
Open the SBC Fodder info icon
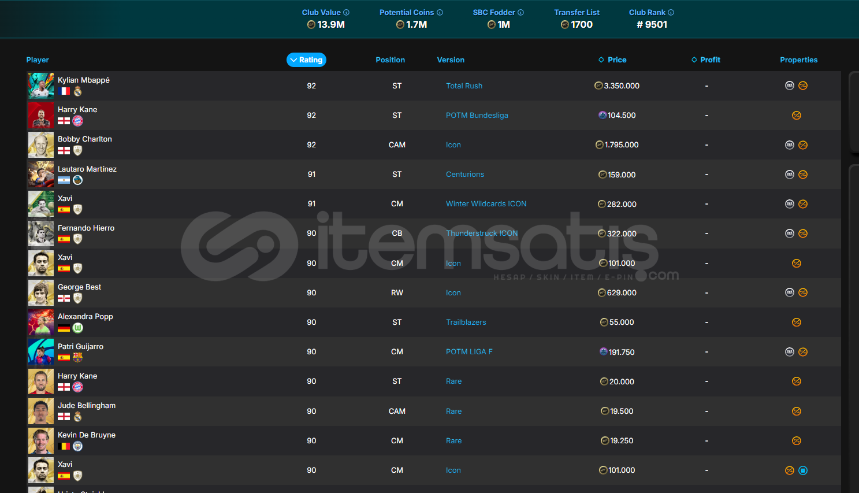[x=520, y=12]
